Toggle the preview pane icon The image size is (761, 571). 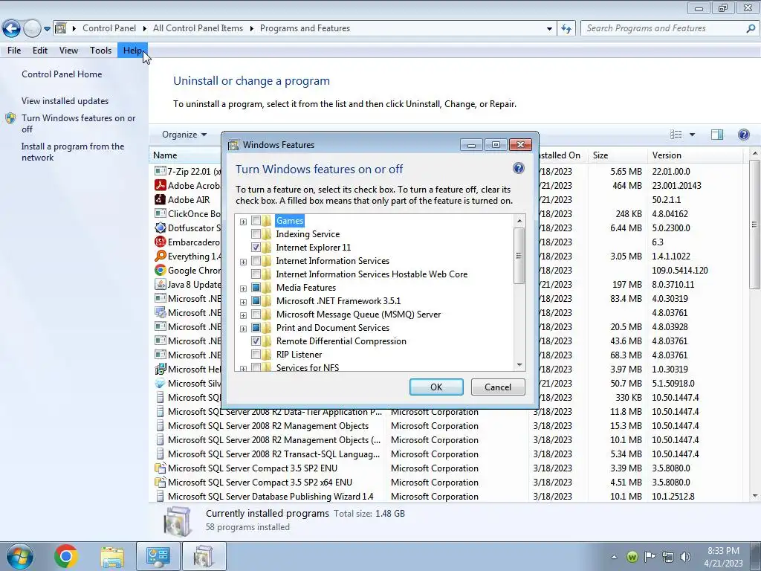coord(717,135)
